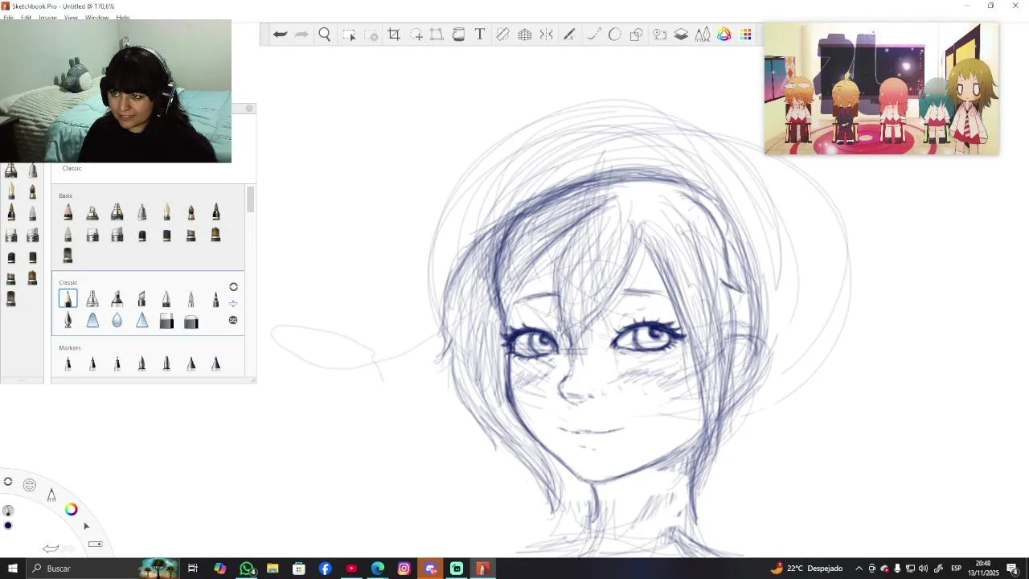Choose the Crop tool
1029x579 pixels.
(x=394, y=35)
